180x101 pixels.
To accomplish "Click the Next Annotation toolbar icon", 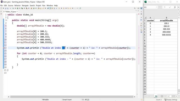I will point(59,8).
